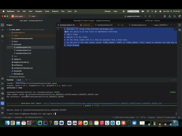Debug aiagentcontroller with bug button
This screenshot has width=182, height=136.
150,16
